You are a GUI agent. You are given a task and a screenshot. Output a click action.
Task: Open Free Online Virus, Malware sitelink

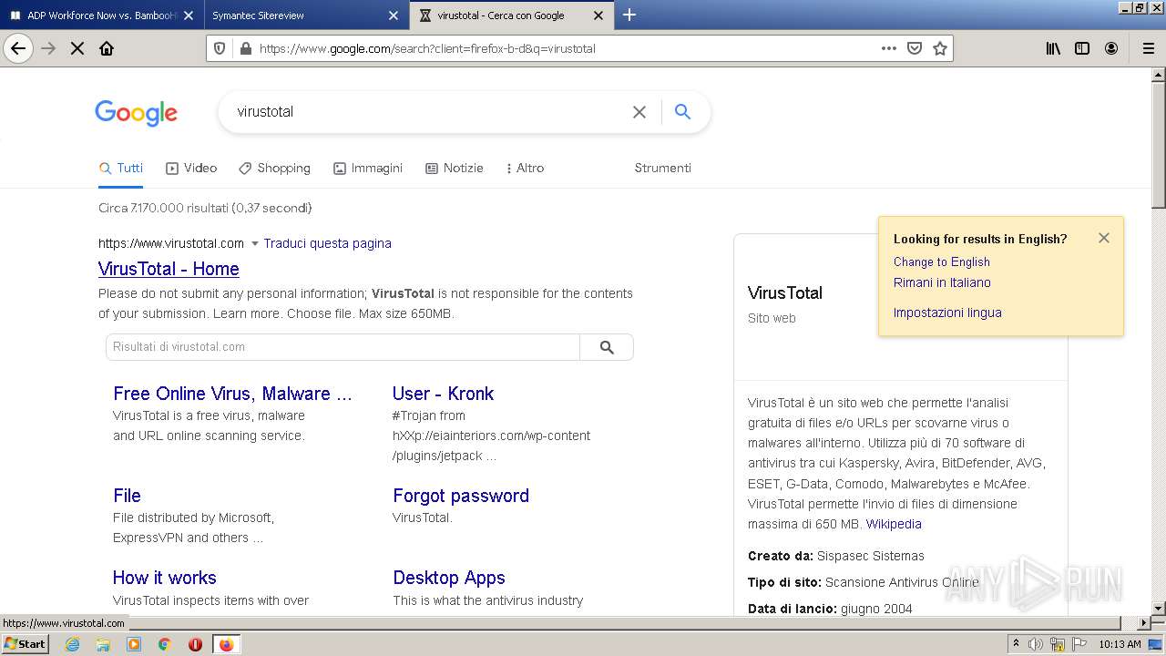(x=232, y=394)
